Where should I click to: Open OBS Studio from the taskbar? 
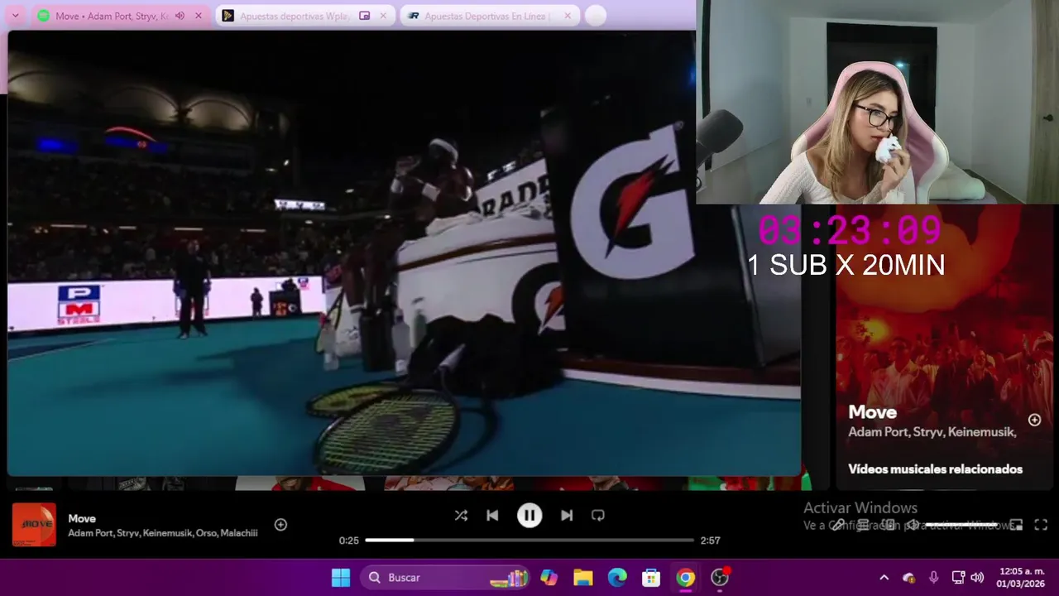(720, 578)
